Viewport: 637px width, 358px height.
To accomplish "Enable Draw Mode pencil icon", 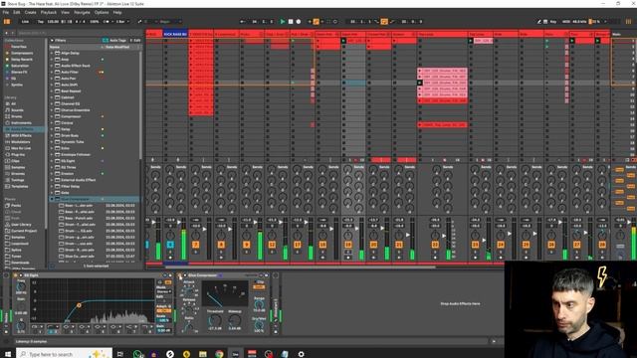I will pos(539,22).
